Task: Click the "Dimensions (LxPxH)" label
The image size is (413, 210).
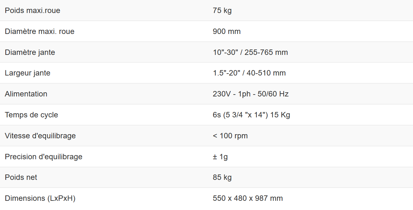Action: pos(40,198)
